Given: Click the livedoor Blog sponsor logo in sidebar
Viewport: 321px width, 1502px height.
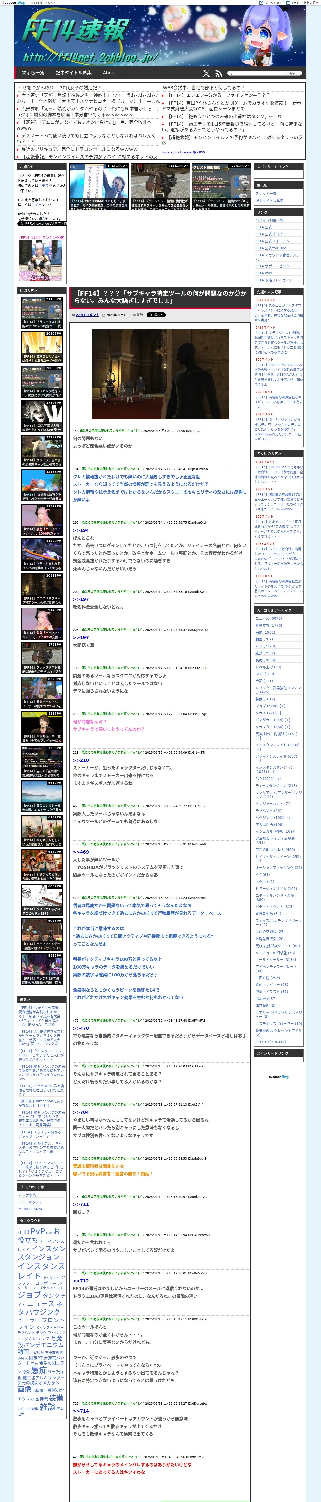Looking at the screenshot, I should 278,1076.
